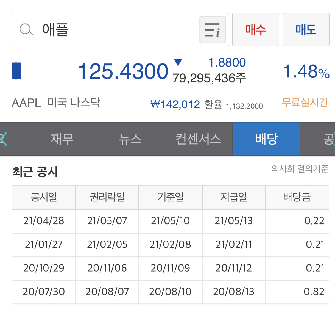The image size is (335, 326).
Task: Click the 권리락일 column header
Action: (107, 197)
